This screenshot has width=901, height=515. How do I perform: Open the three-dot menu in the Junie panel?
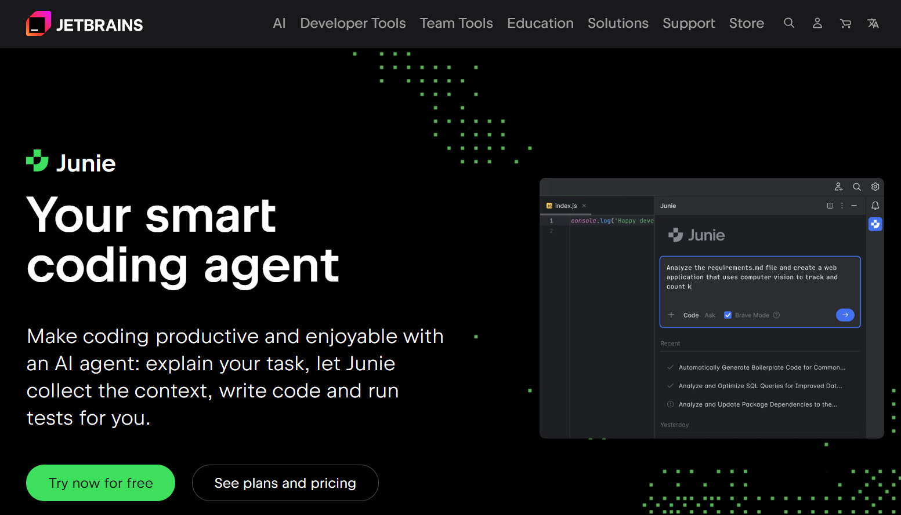[842, 206]
